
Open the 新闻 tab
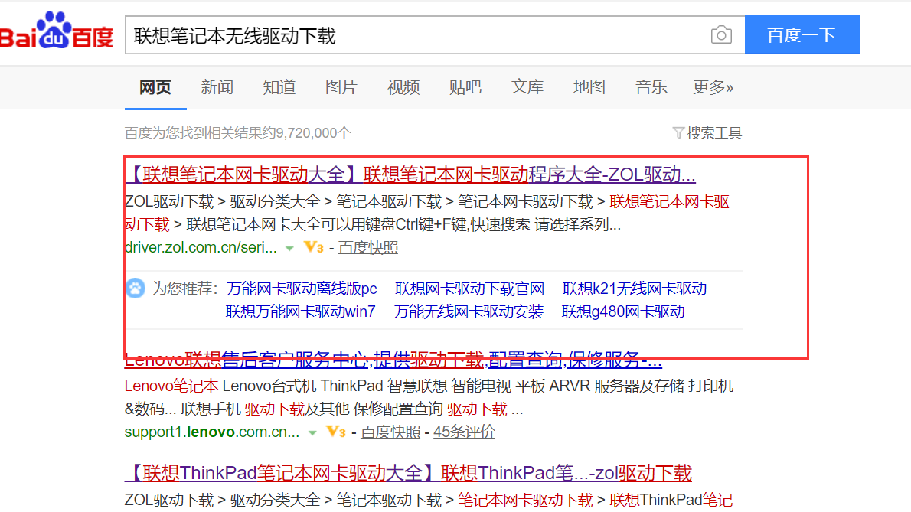[217, 87]
